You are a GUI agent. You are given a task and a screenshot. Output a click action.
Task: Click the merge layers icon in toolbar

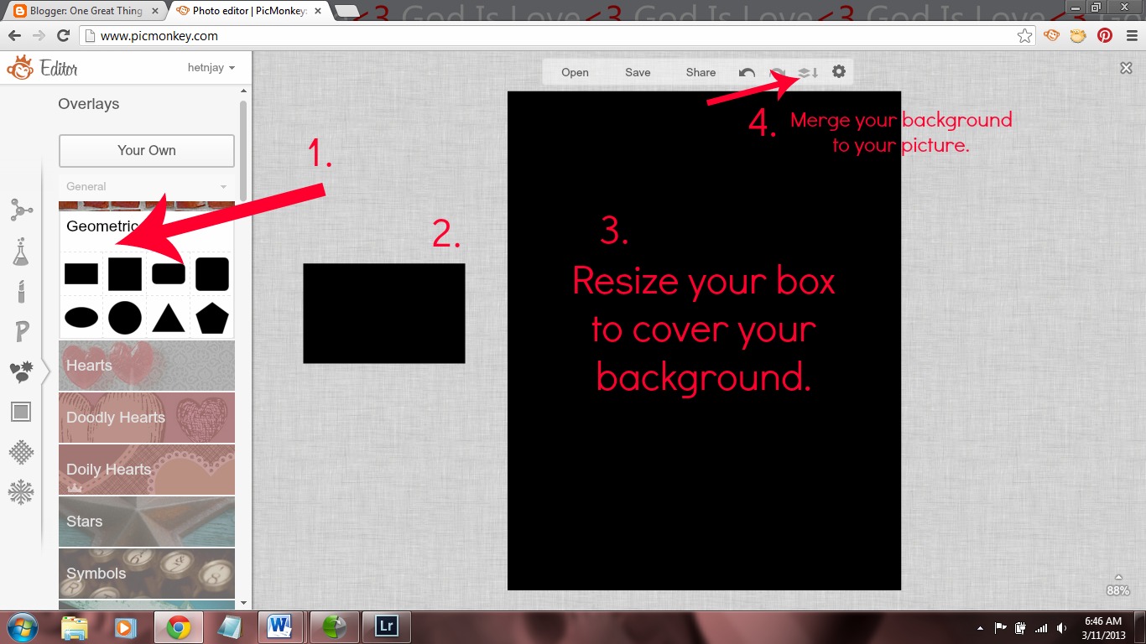(807, 73)
